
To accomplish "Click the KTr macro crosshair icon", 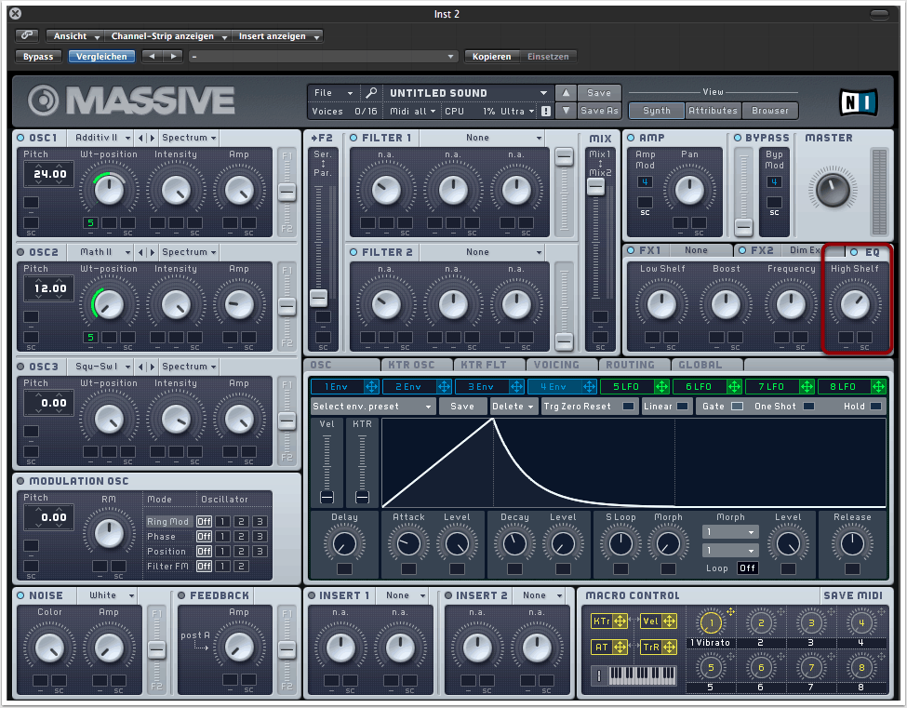I will pos(620,621).
